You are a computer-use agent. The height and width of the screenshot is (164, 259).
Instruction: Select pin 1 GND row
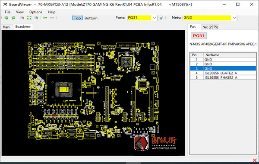tap(223, 60)
